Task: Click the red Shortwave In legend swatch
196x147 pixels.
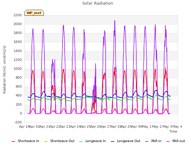Action: tap(13, 141)
